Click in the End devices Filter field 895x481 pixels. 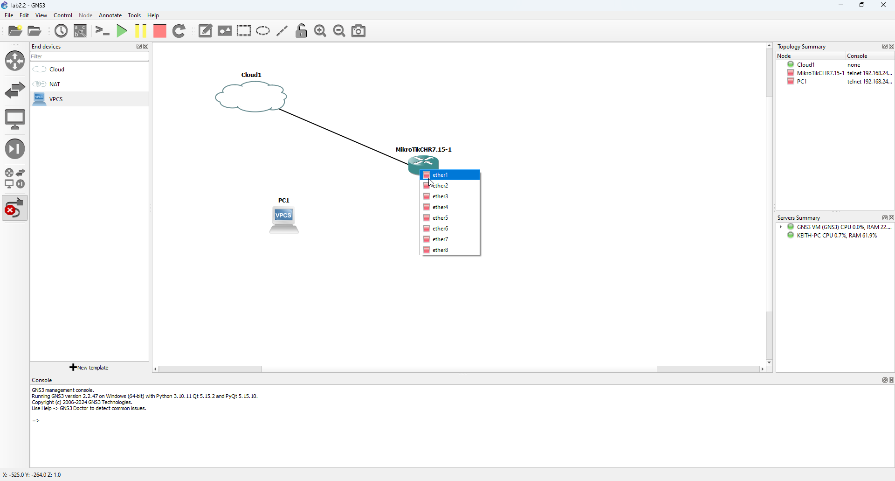click(89, 56)
